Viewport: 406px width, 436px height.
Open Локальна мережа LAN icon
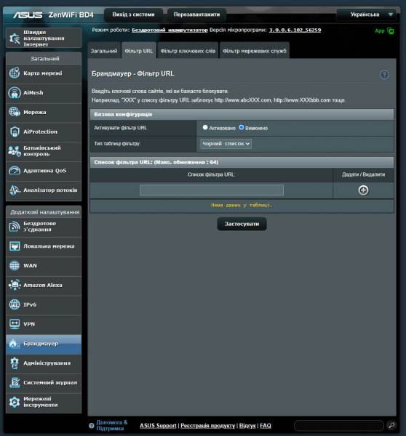point(15,246)
